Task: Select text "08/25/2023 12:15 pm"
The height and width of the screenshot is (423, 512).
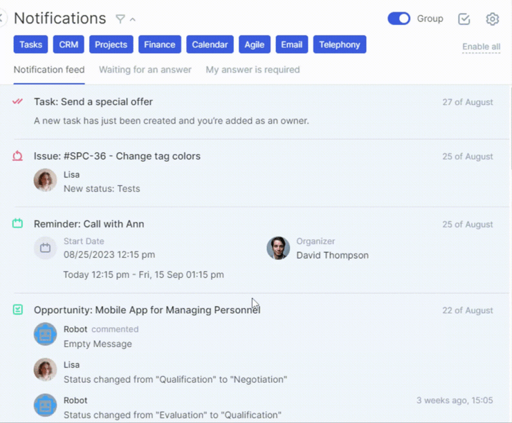Action: point(109,255)
